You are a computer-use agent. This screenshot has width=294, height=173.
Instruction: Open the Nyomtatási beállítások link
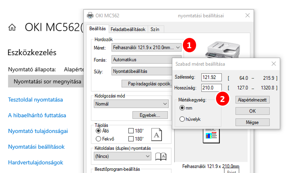coord(36,147)
